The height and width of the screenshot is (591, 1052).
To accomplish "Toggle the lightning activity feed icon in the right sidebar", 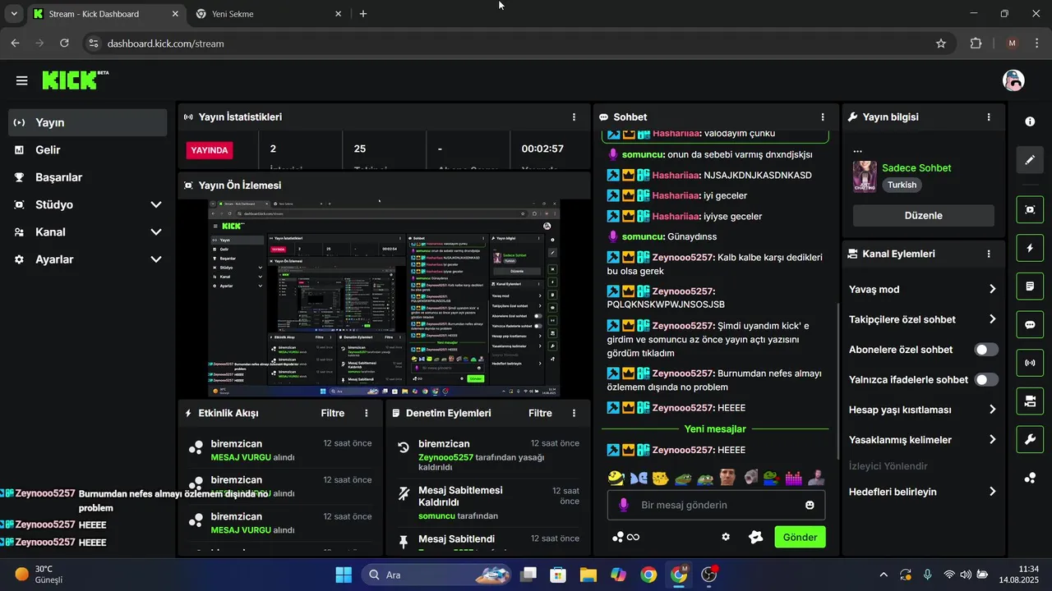I will coord(1030,248).
